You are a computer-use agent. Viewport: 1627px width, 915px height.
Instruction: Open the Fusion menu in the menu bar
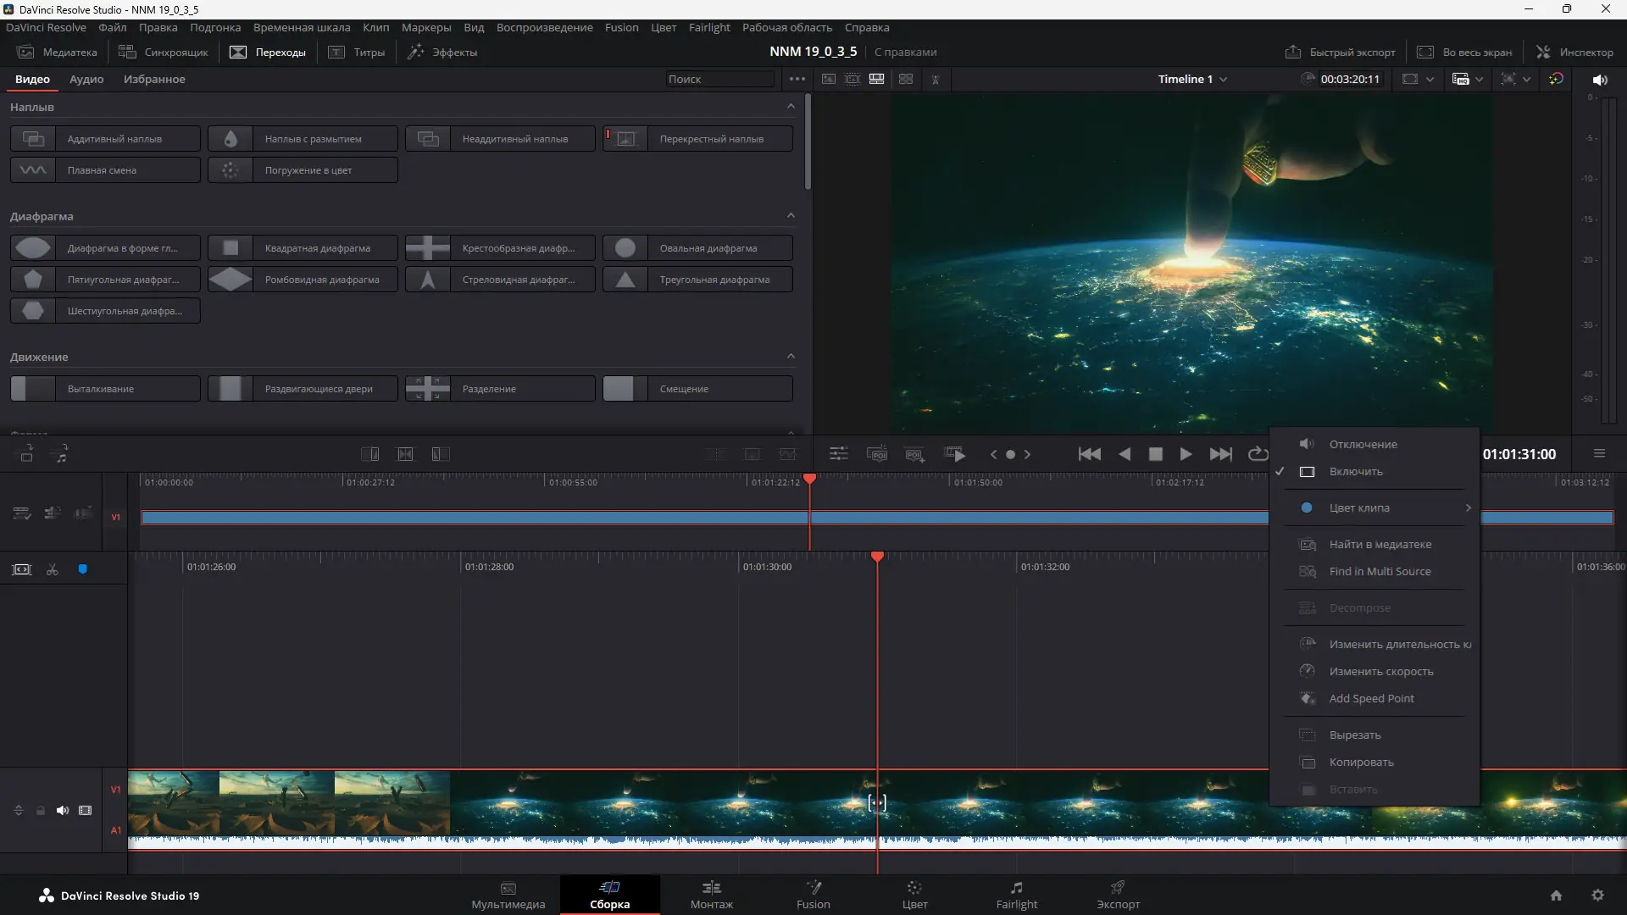click(x=621, y=27)
